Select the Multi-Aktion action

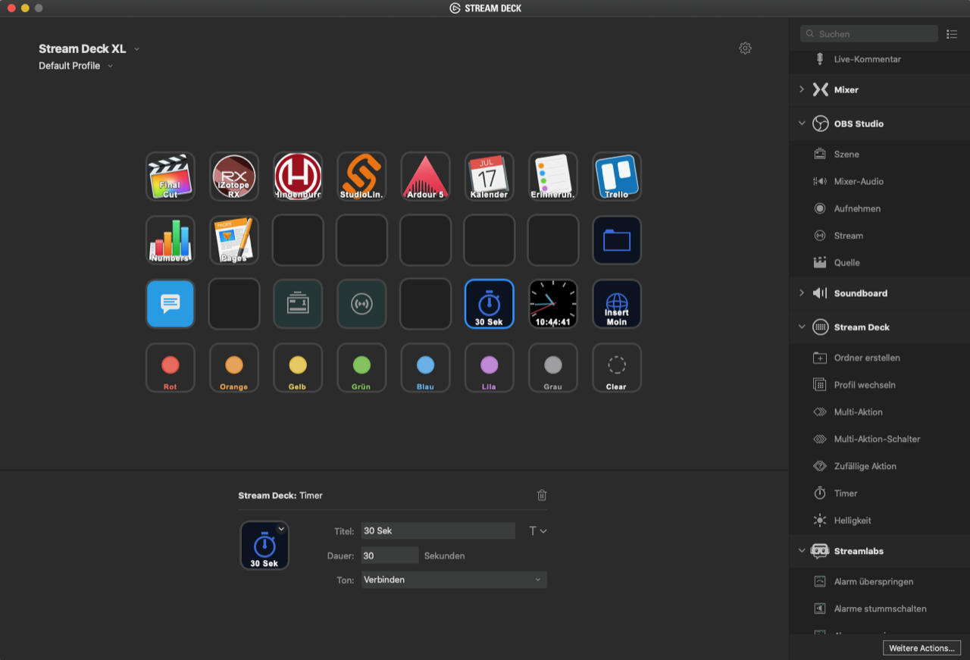pyautogui.click(x=858, y=412)
